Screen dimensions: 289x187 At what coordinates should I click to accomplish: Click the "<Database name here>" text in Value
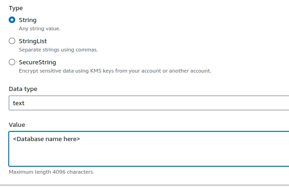[x=46, y=139]
